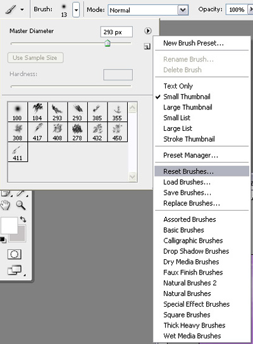The image size is (253, 344).
Task: Swap foreground and background colors icon
Action: (x=23, y=219)
